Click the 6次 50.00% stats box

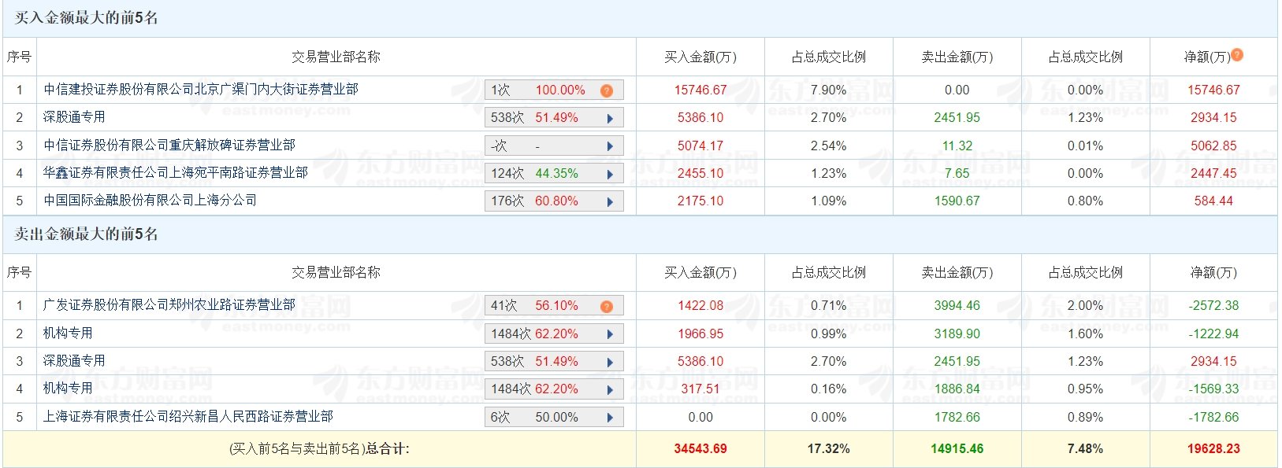tap(544, 418)
